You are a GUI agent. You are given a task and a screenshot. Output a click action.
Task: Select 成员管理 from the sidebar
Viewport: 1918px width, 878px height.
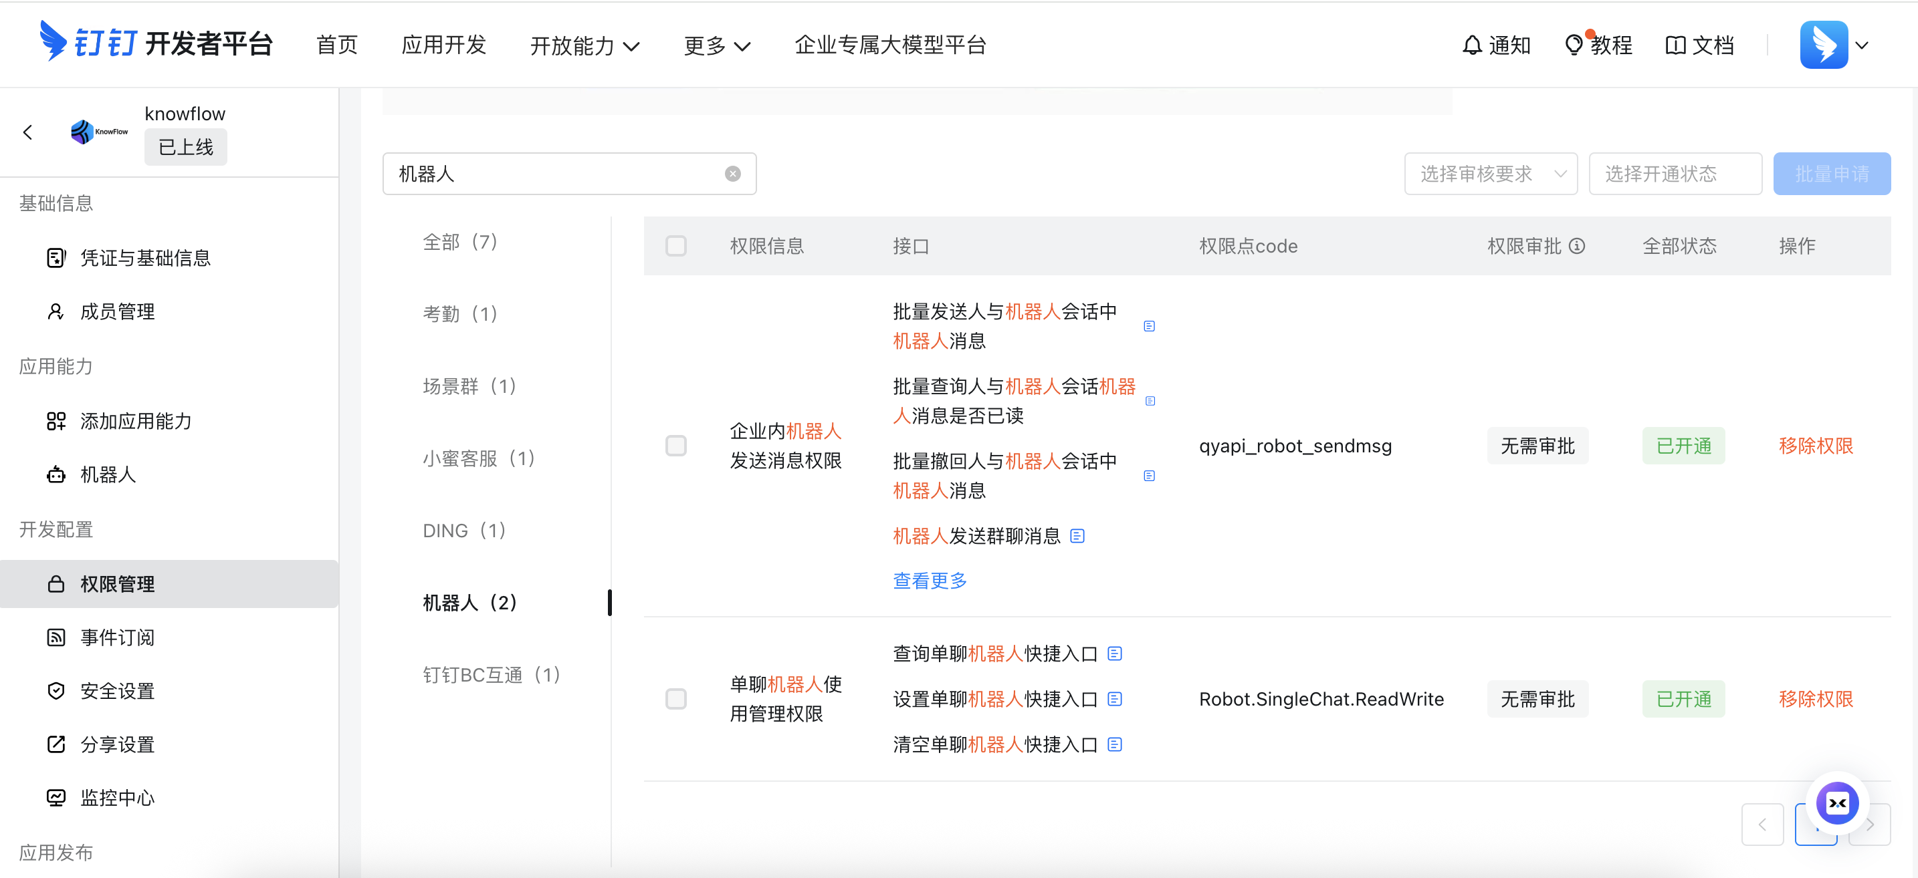point(118,311)
